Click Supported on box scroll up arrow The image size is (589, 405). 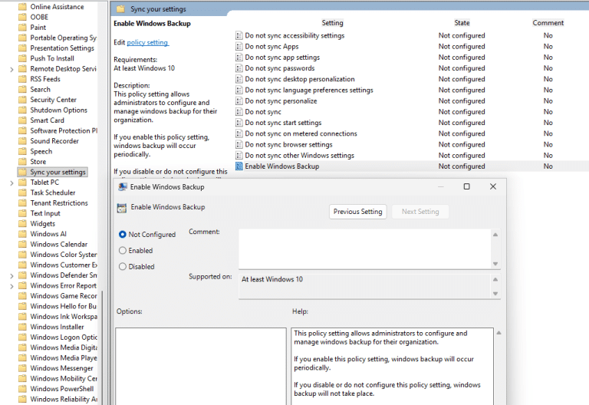(x=495, y=279)
